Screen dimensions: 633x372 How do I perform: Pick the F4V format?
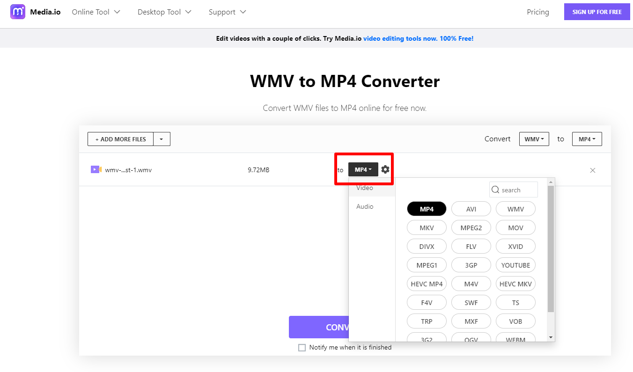427,303
